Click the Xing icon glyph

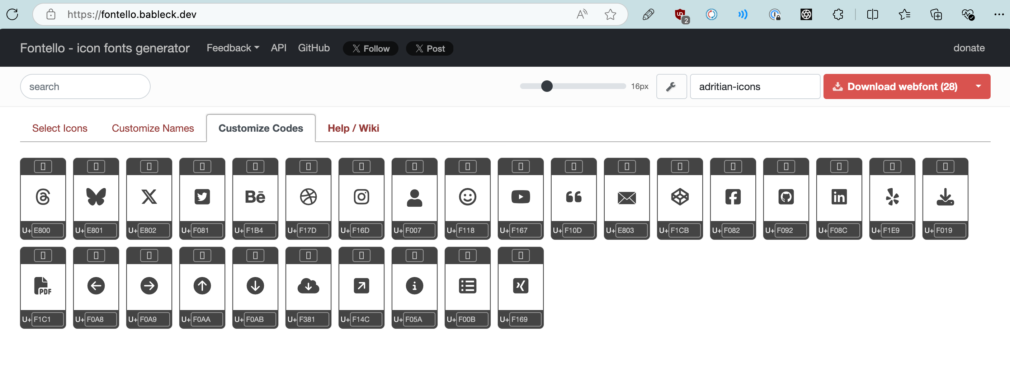(520, 286)
